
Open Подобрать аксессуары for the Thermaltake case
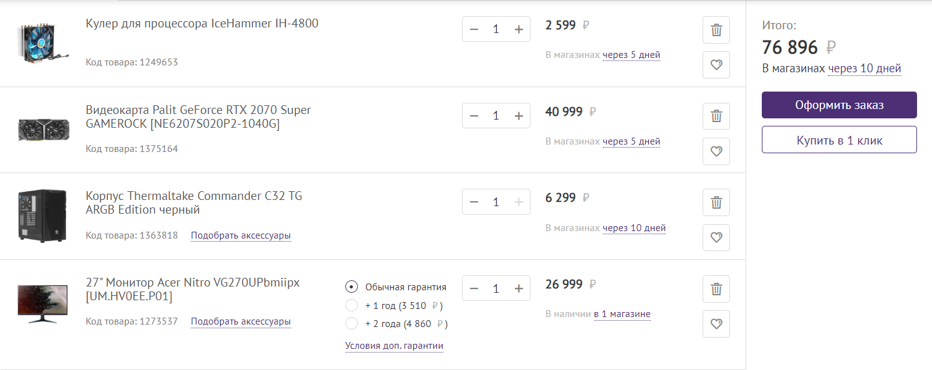click(x=241, y=235)
